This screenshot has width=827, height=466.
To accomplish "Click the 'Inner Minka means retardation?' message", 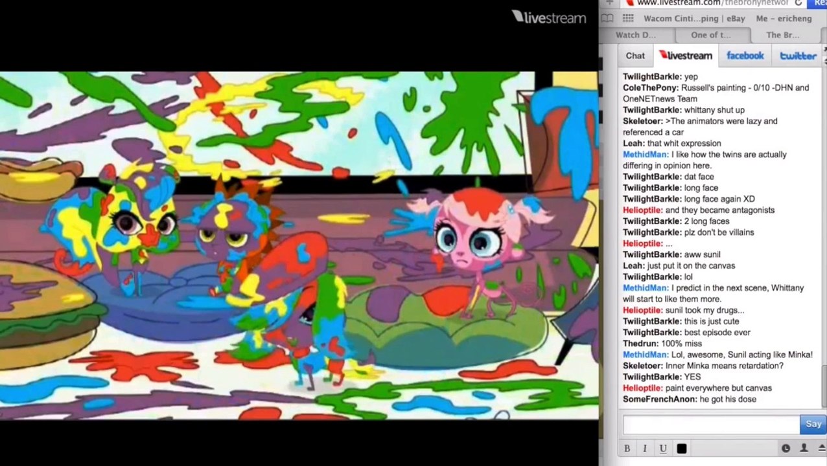I will click(725, 366).
